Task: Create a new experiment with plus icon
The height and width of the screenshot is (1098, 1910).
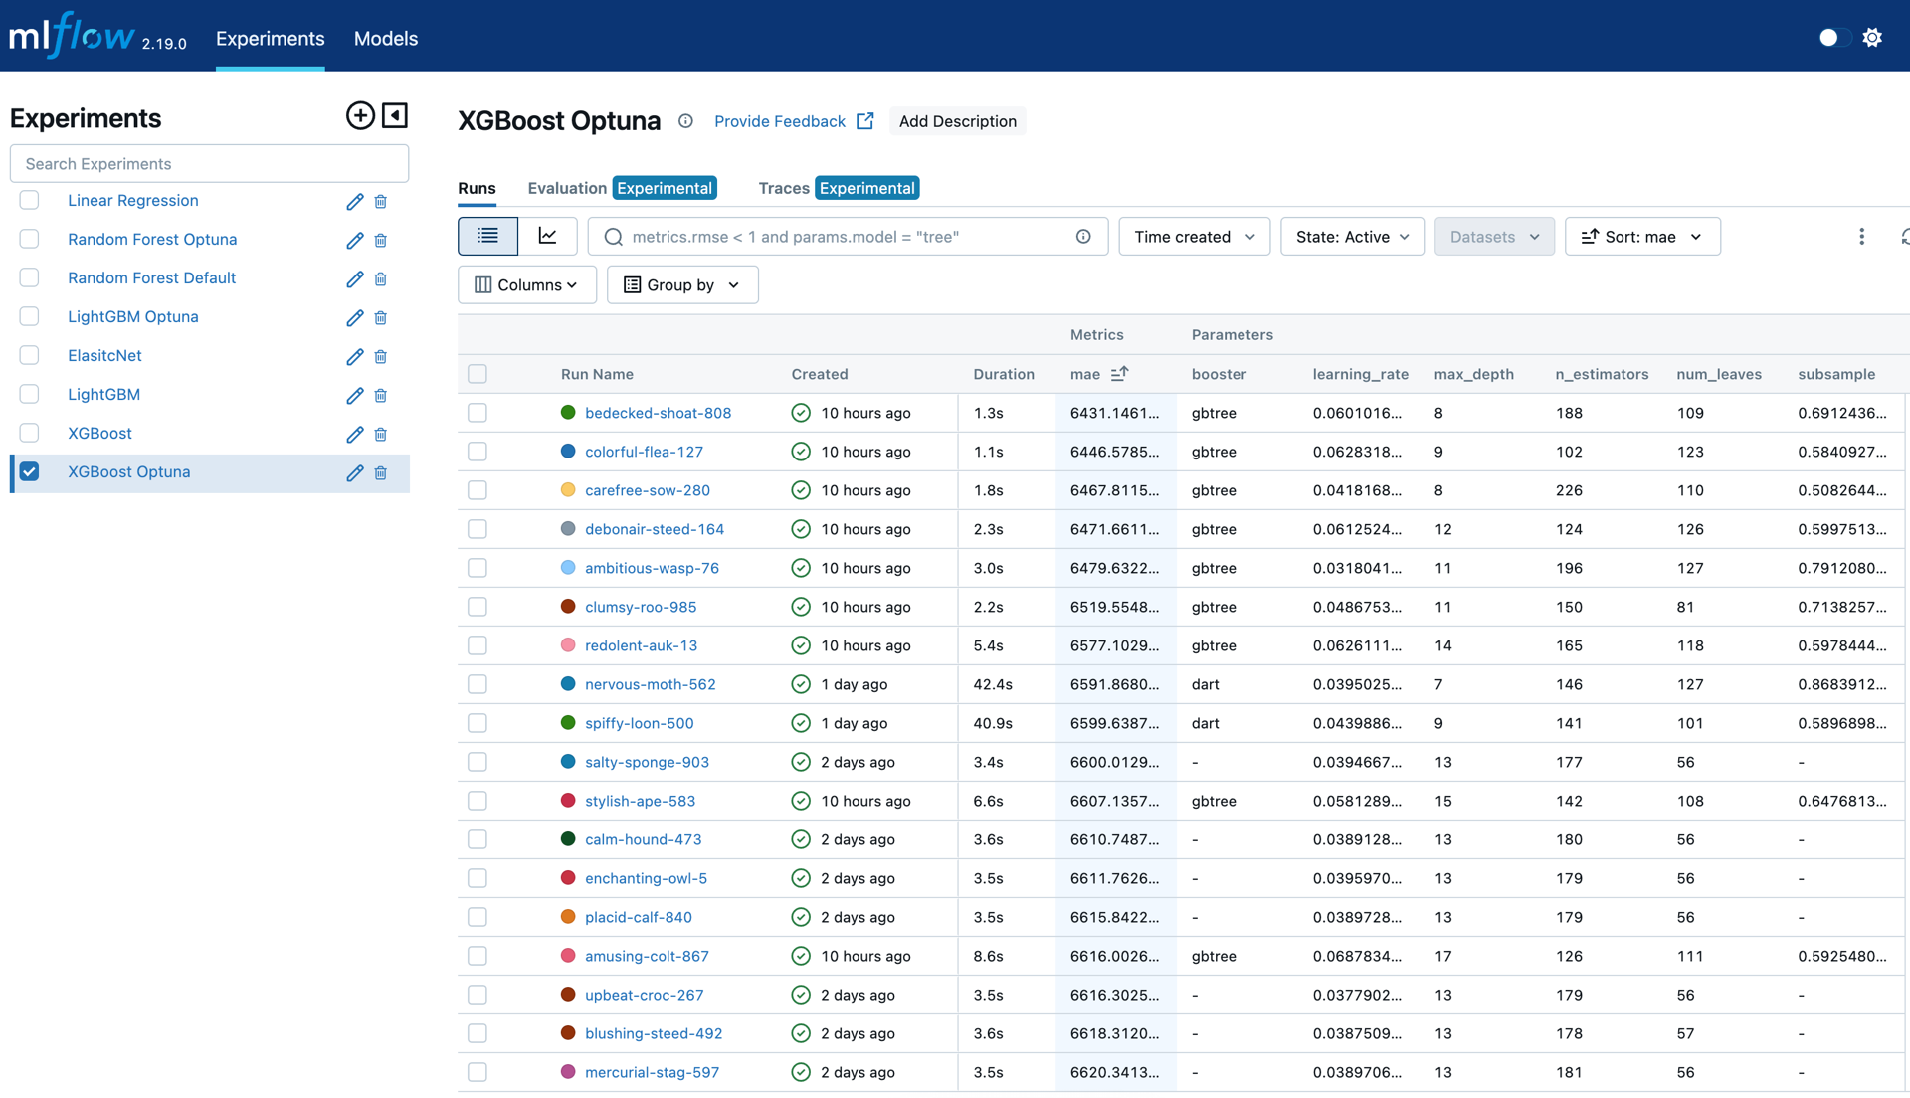Action: (360, 115)
